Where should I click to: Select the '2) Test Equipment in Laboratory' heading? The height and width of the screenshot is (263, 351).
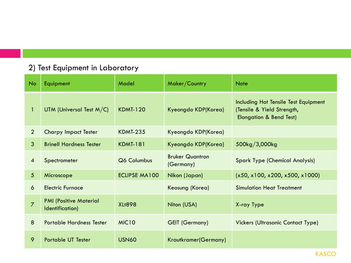click(x=83, y=68)
